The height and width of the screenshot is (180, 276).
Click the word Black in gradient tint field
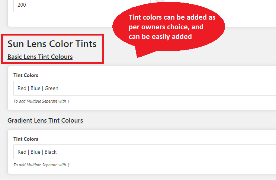click(51, 152)
